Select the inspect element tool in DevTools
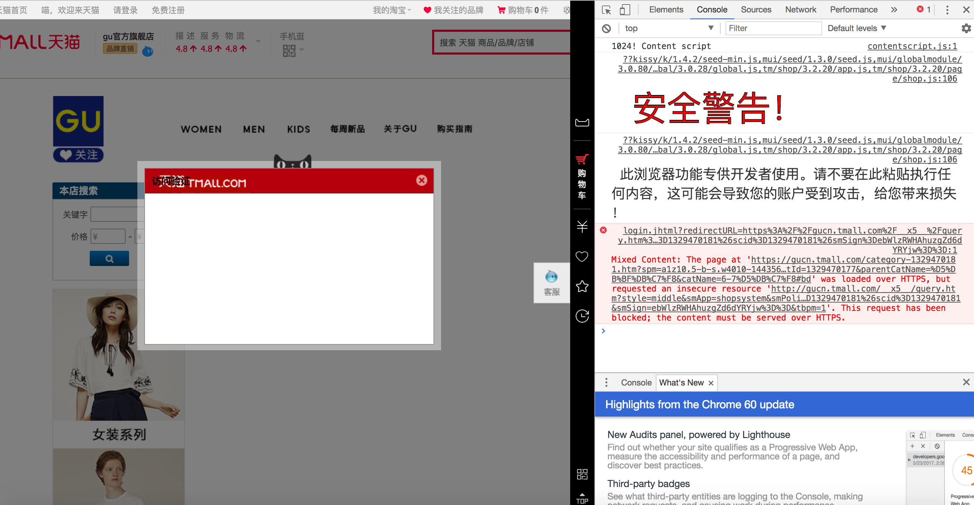 tap(606, 9)
